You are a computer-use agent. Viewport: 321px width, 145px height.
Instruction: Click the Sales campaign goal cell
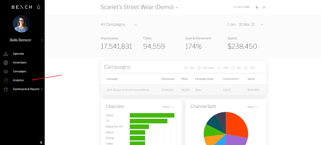198,90
